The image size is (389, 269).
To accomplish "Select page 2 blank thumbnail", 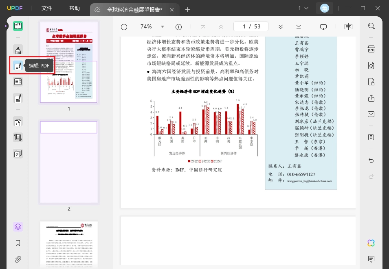I will (69, 162).
